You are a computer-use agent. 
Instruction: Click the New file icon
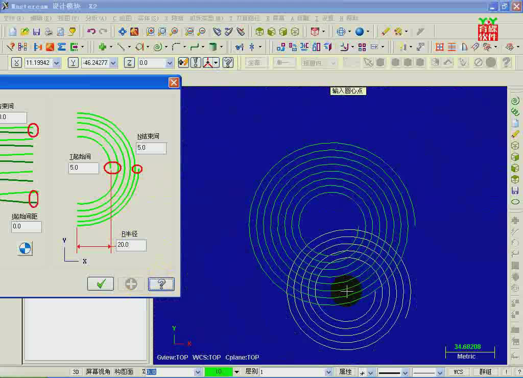pyautogui.click(x=13, y=32)
